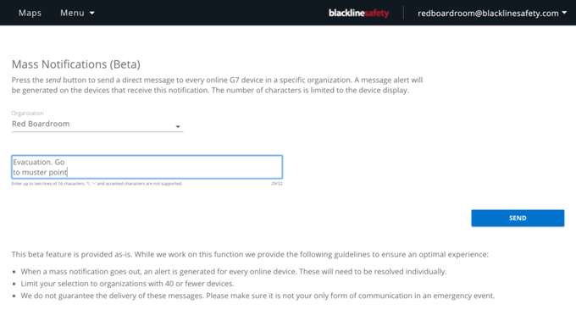The image size is (576, 321).
Task: Click the helper text below the message box
Action: click(x=97, y=184)
